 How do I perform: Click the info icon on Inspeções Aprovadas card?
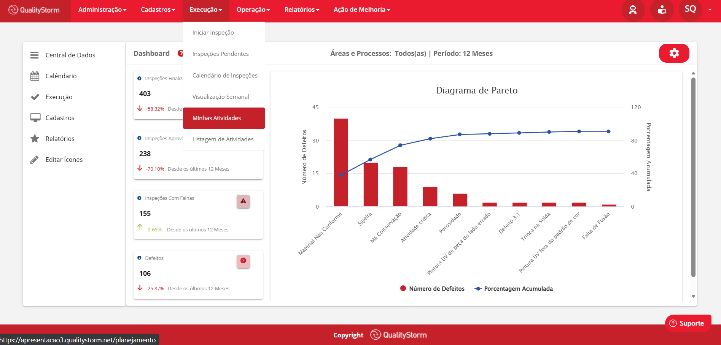click(x=139, y=138)
